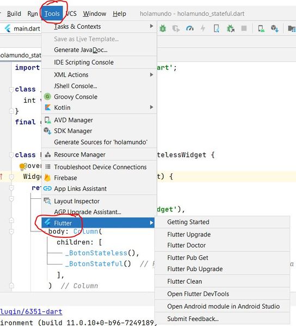Click the 6351-dart plugin link
296x326 pixels.
coord(31,311)
